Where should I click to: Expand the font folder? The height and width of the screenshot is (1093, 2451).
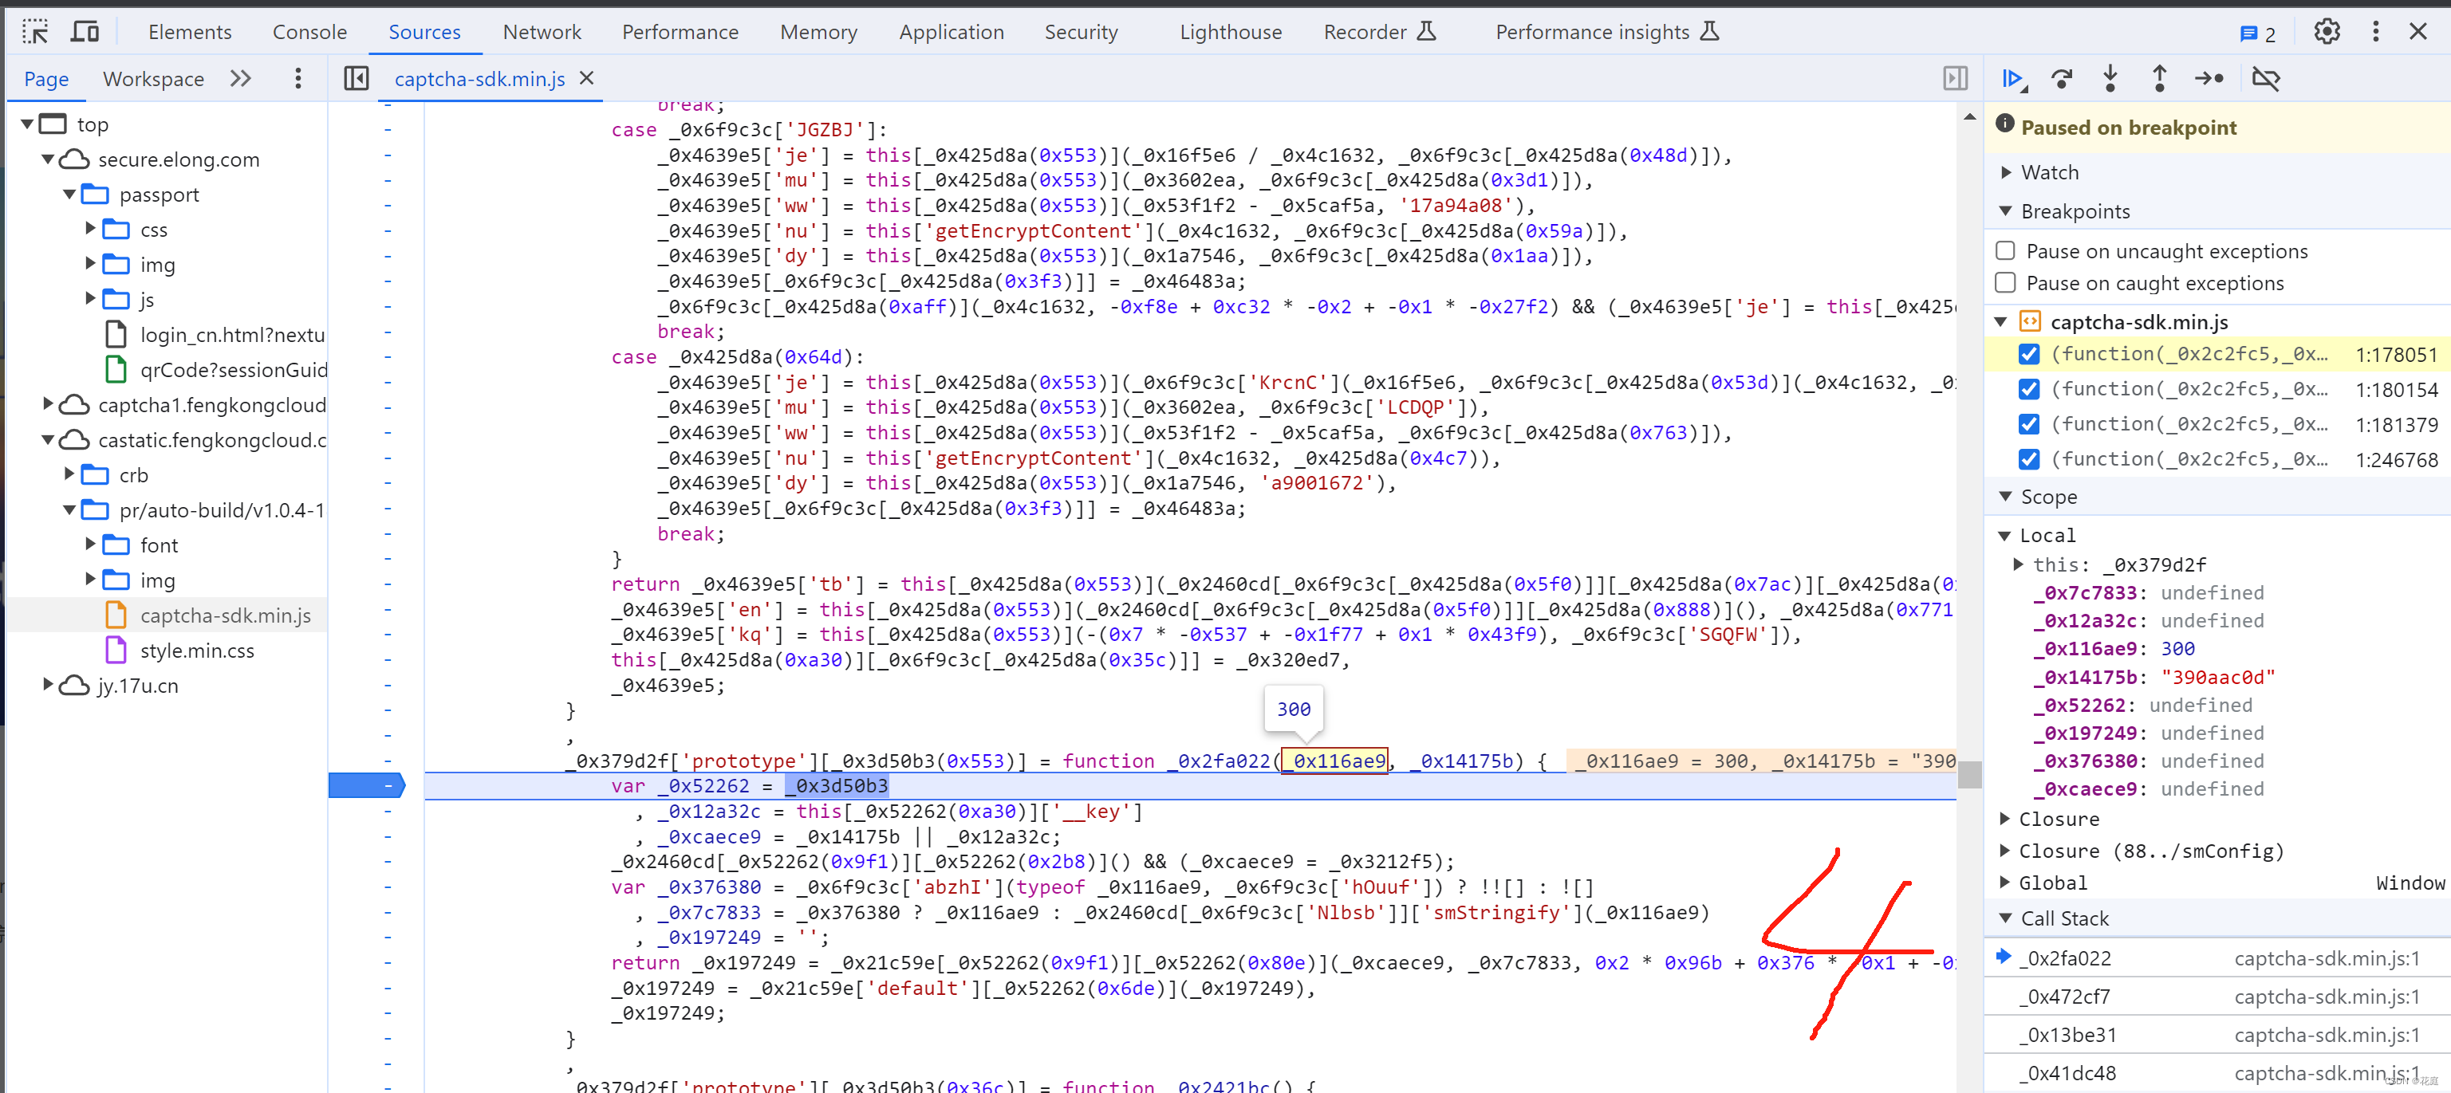[90, 545]
